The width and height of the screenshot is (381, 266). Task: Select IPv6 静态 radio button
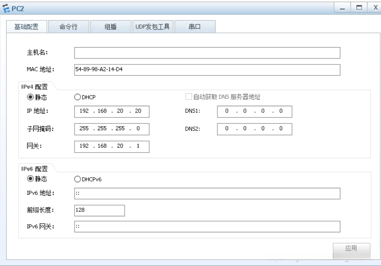(x=30, y=179)
